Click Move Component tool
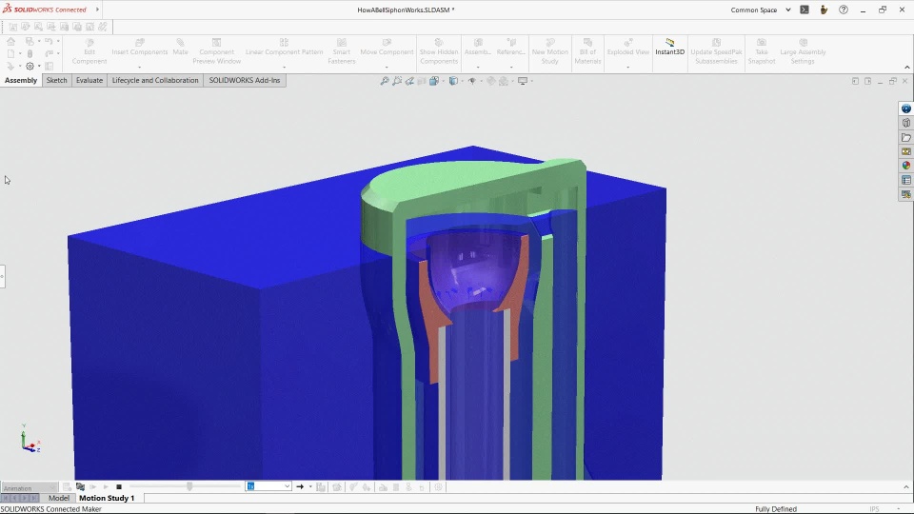The width and height of the screenshot is (914, 514). pos(387,47)
